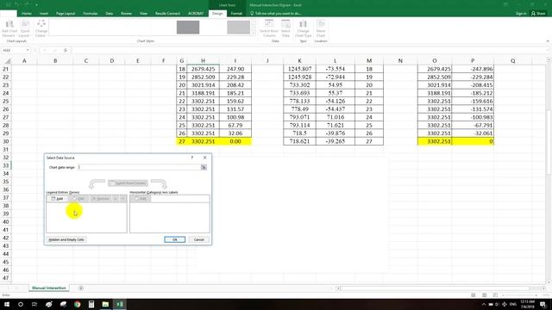Open the Insert ribbon tab
This screenshot has width=552, height=310.
(x=44, y=14)
